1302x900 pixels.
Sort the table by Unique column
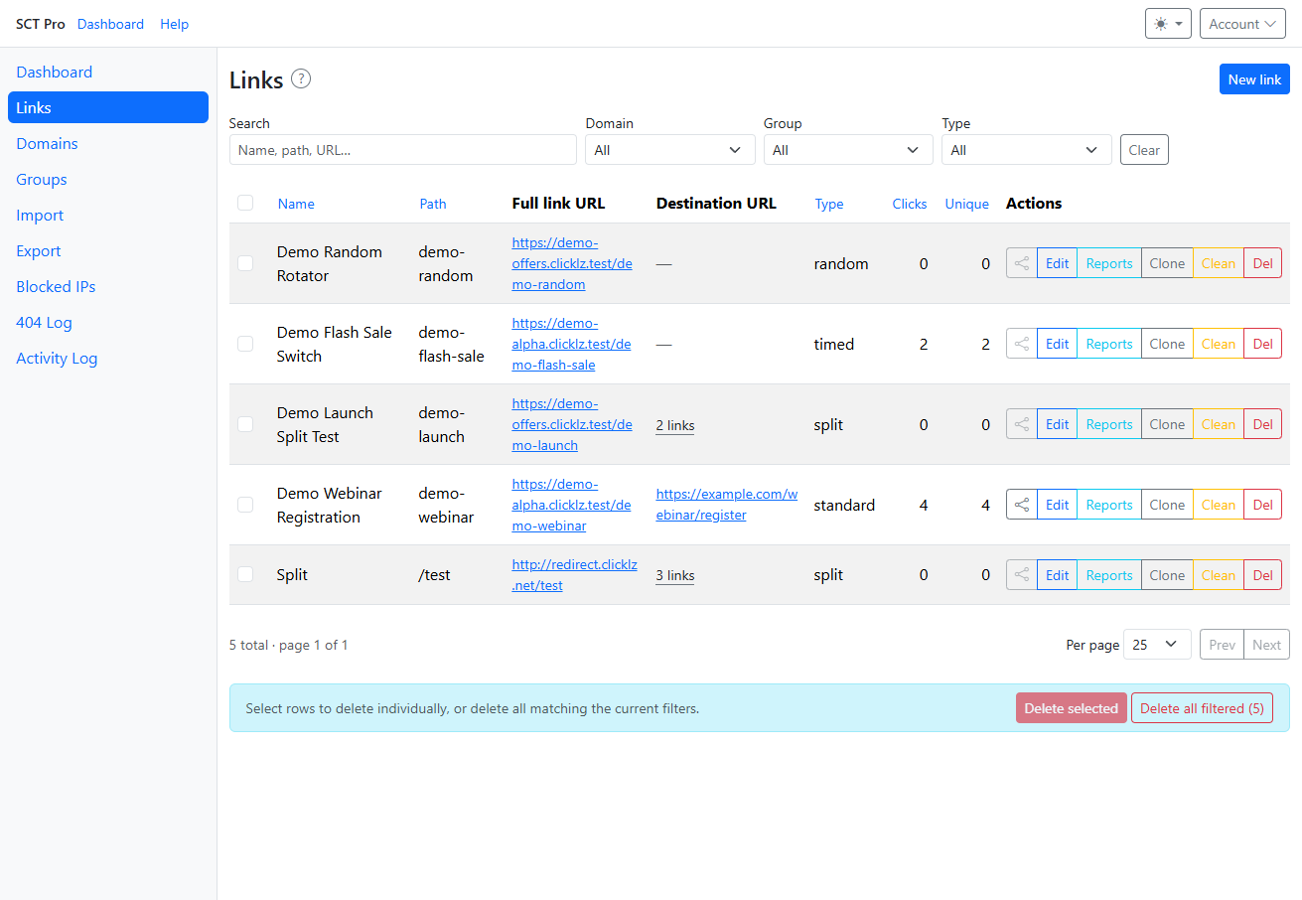coord(967,204)
